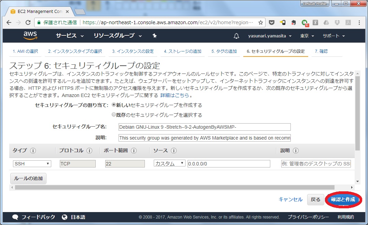The height and width of the screenshot is (225, 368).
Task: Open the リソースグループ dropdown menu
Action: [x=118, y=36]
